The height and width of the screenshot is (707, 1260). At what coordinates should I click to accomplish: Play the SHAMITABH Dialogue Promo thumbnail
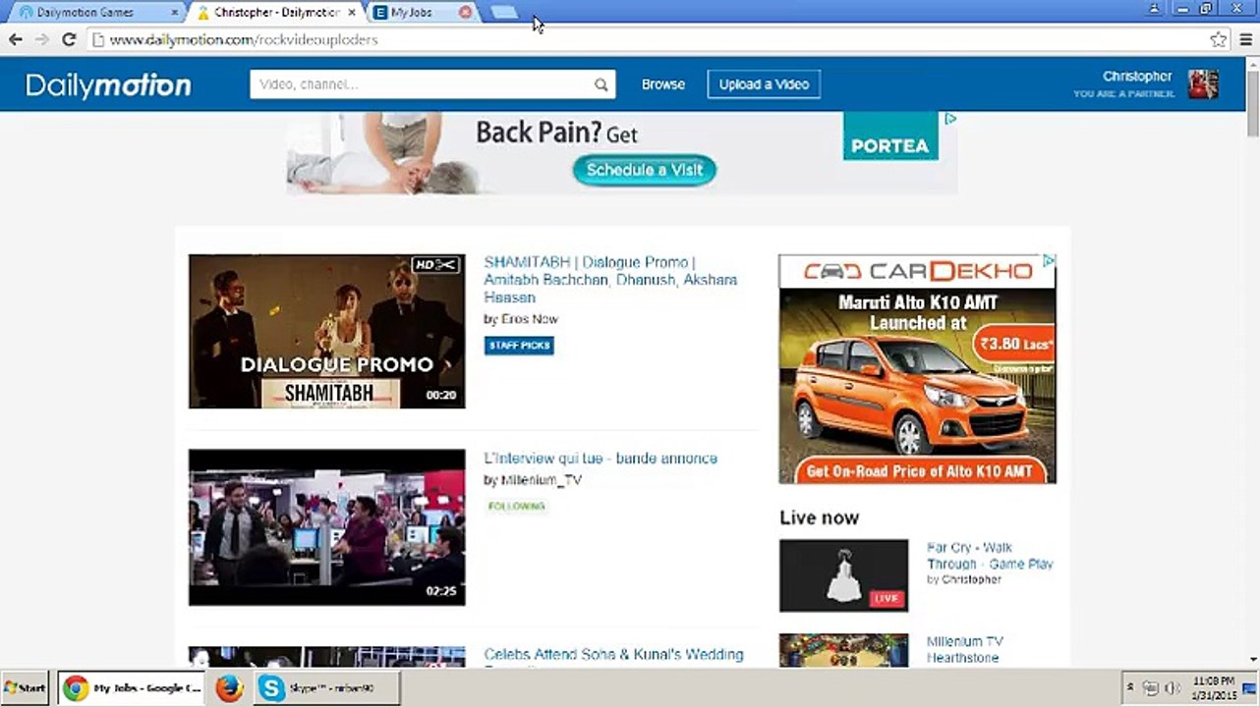[327, 332]
